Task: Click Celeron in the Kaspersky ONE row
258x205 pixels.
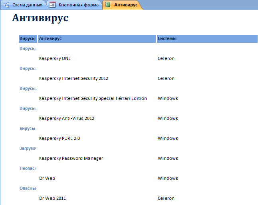Action: 166,58
